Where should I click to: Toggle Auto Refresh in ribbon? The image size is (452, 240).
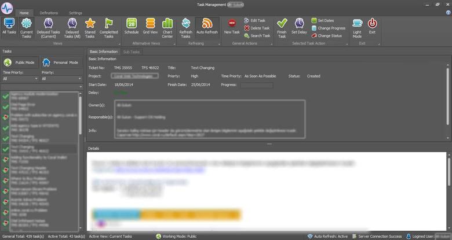click(207, 27)
